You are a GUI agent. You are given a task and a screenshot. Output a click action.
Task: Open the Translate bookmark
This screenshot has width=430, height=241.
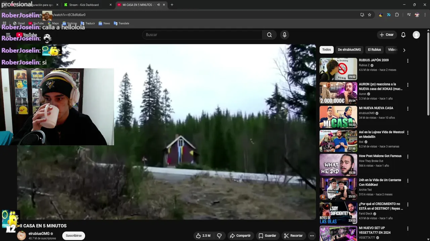point(121,23)
